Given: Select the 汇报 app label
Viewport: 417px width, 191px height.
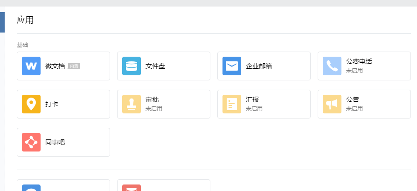Looking at the screenshot, I should (252, 99).
